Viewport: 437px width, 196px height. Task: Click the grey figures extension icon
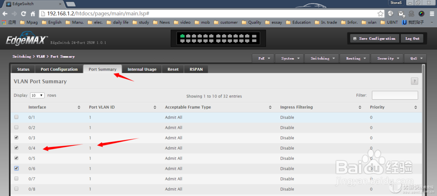coord(411,14)
